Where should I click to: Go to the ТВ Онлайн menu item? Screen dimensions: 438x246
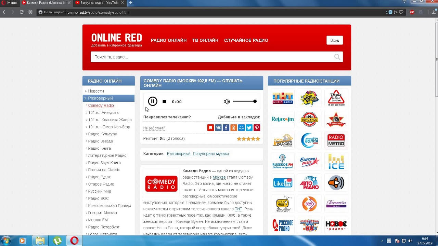205,40
